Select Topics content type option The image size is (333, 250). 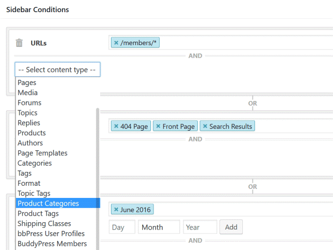click(x=56, y=113)
